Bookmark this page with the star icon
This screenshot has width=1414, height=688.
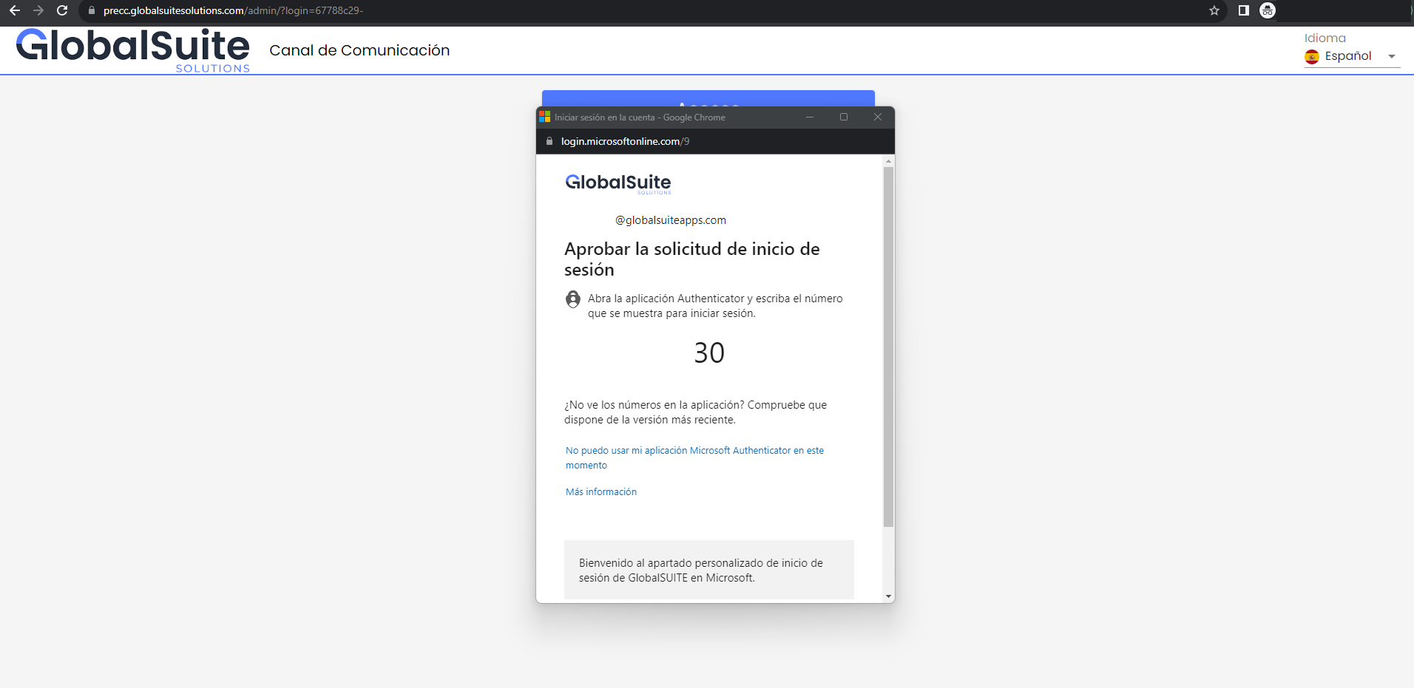coord(1214,10)
